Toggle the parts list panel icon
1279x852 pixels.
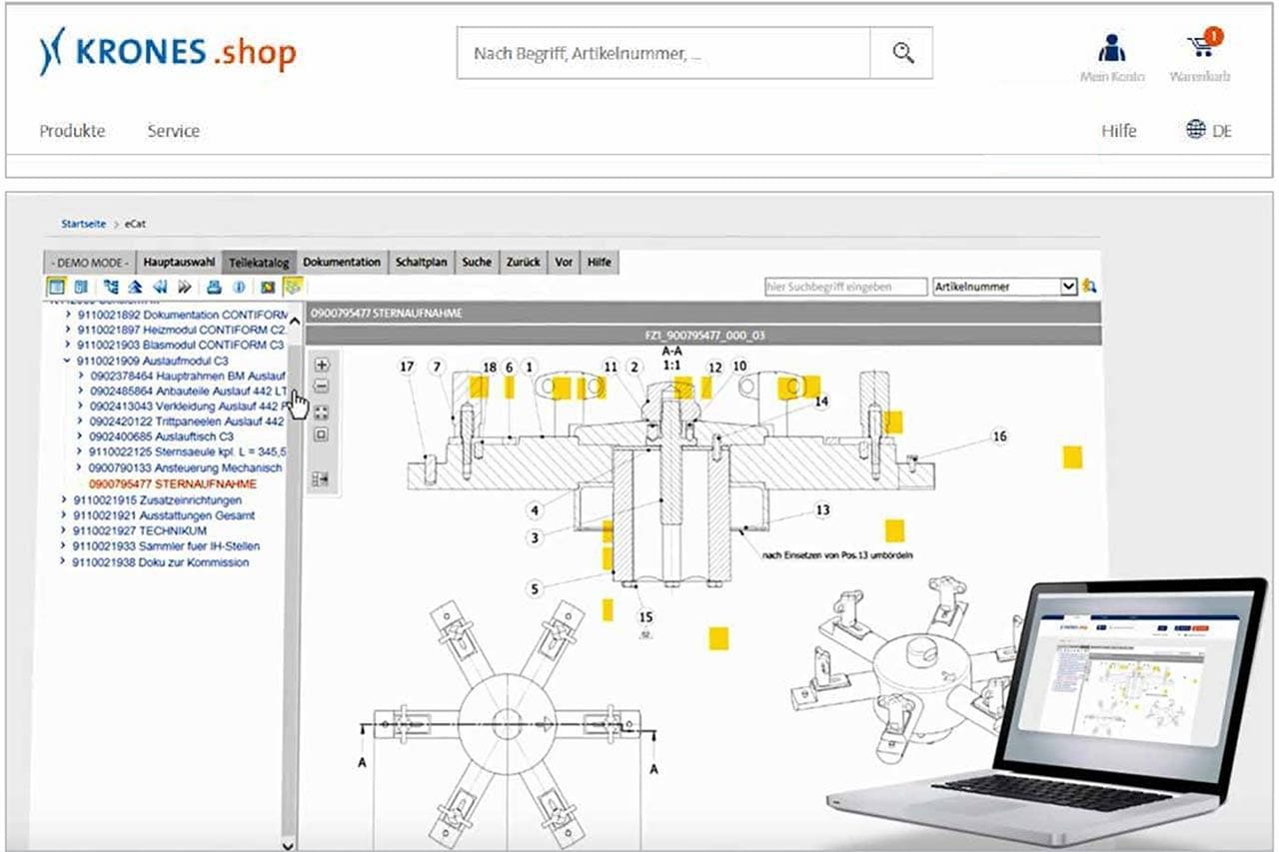[x=322, y=478]
